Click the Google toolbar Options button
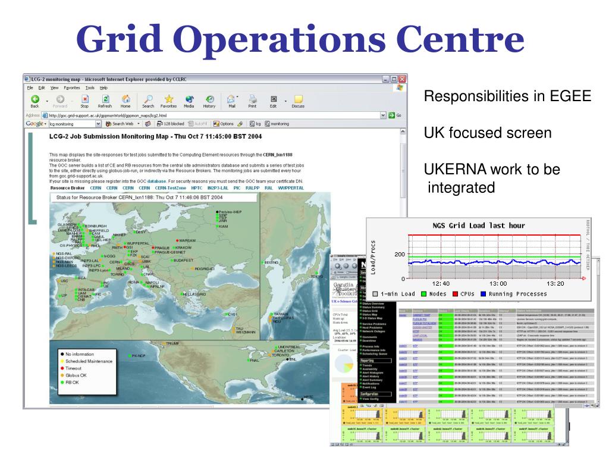 tap(224, 124)
